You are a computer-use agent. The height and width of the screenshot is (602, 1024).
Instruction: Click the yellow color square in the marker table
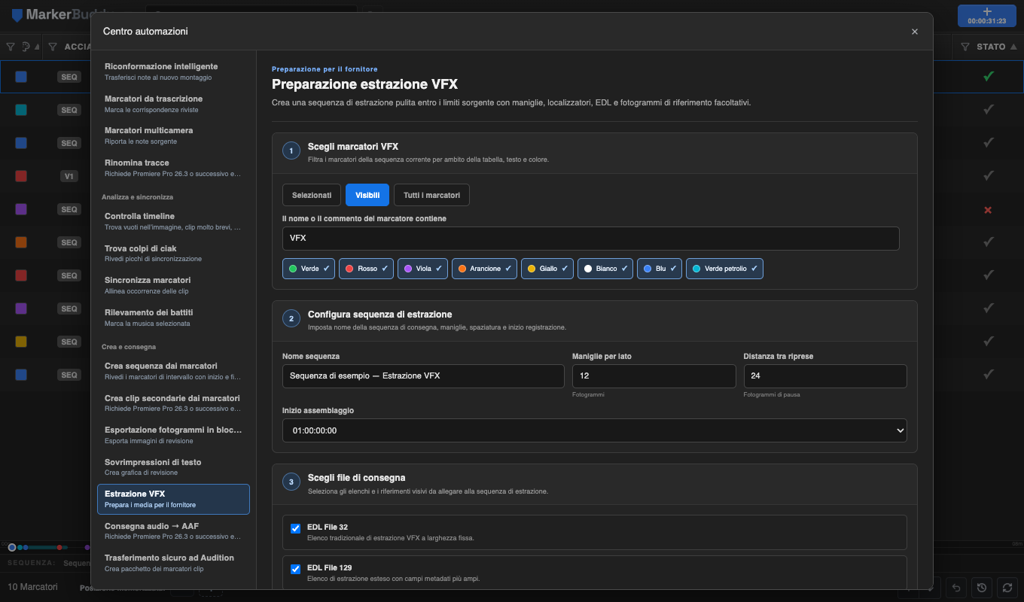tap(21, 342)
